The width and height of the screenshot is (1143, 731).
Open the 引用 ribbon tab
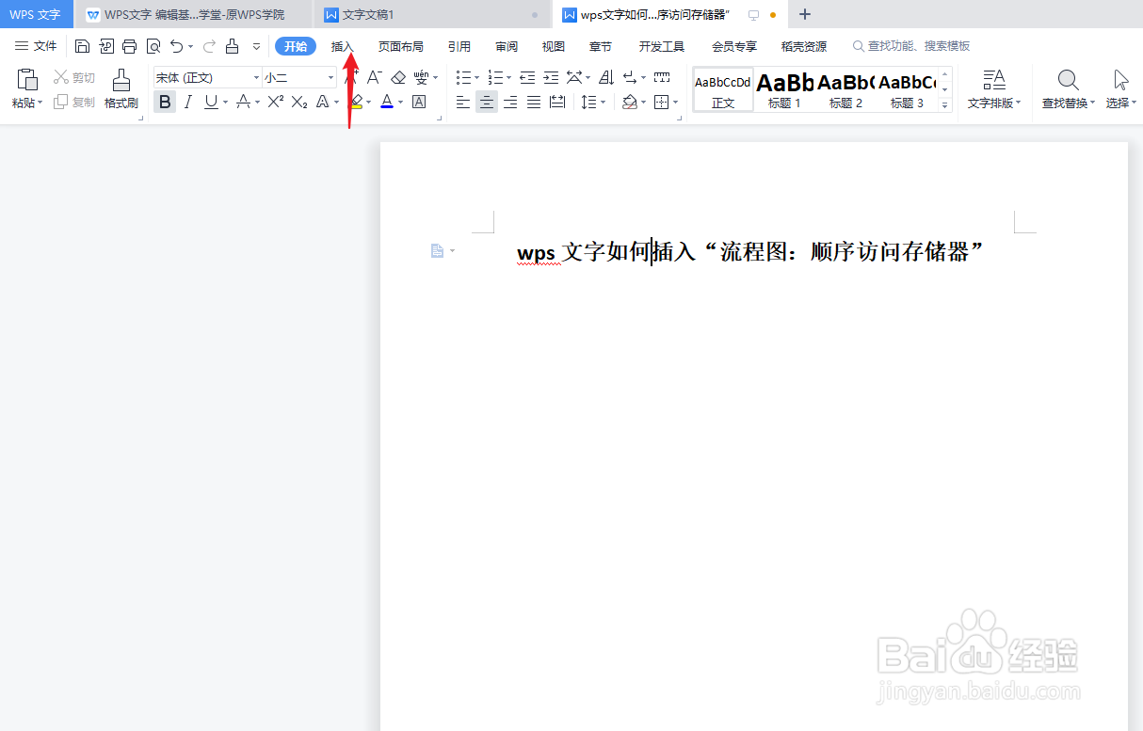[x=459, y=46]
